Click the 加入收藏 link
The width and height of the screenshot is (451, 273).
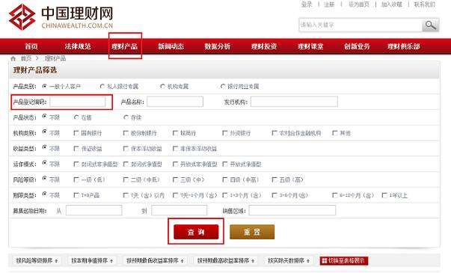tap(391, 4)
